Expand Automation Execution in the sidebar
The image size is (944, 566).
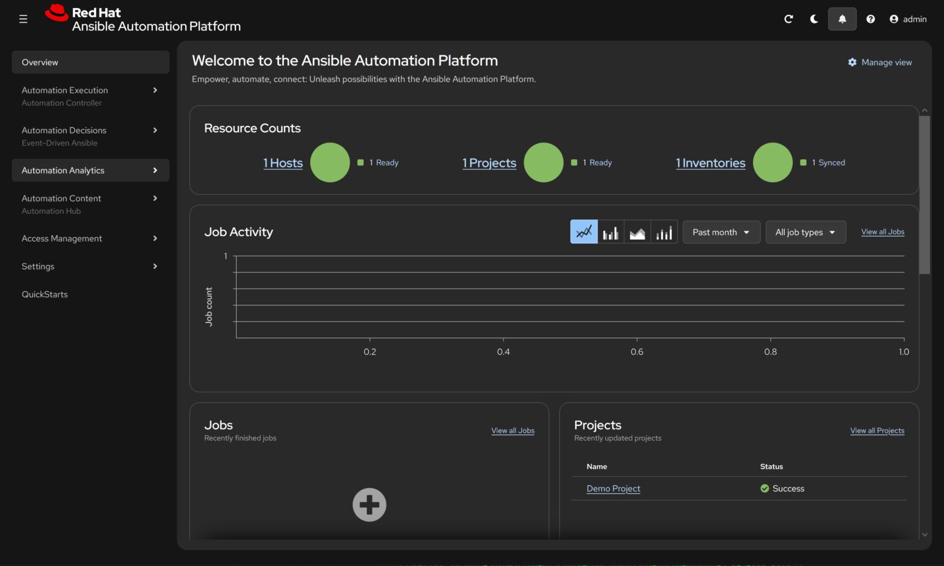tap(90, 96)
